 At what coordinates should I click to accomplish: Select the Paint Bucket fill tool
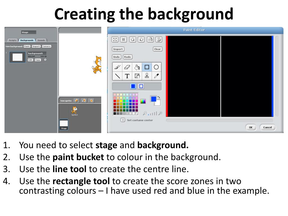(x=137, y=67)
